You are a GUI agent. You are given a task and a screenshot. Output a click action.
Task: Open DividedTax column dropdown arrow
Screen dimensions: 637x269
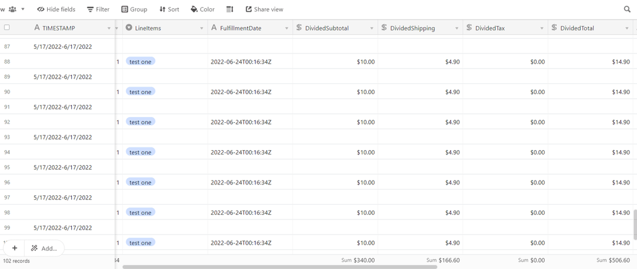pyautogui.click(x=541, y=28)
